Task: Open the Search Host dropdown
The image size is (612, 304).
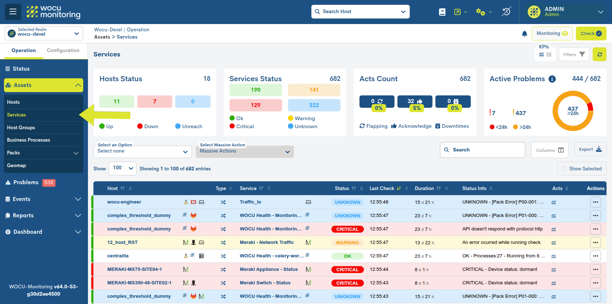Action: pyautogui.click(x=361, y=12)
